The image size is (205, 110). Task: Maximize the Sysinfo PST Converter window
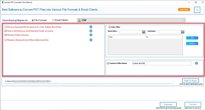click(x=196, y=2)
